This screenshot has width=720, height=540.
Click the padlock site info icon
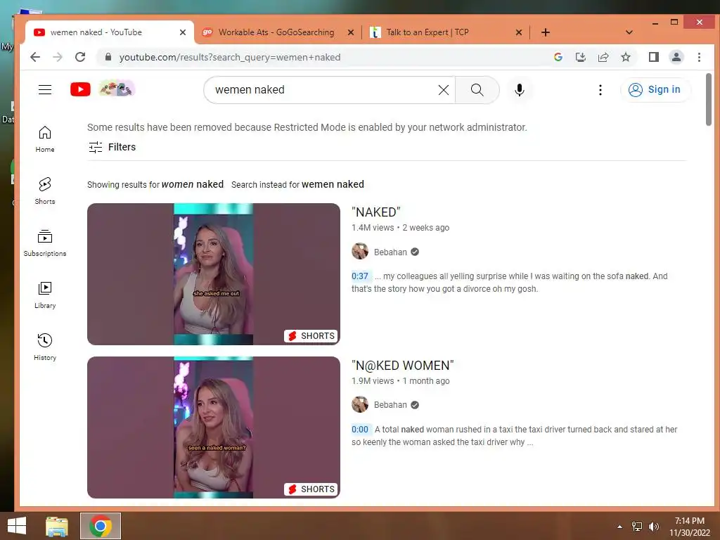108,57
